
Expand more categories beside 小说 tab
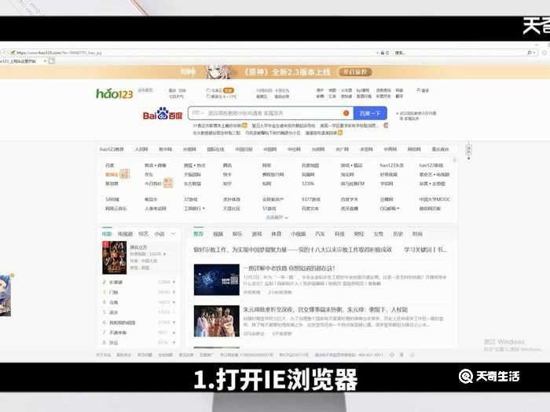[174, 234]
